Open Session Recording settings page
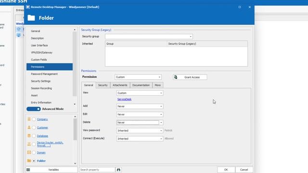 click(x=50, y=88)
